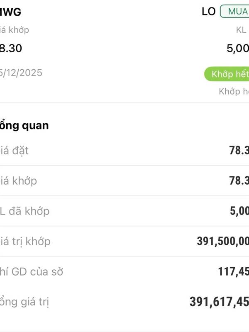This screenshot has height=332, width=249.
Task: Click the order date 5/12/2025
Action: click(21, 73)
